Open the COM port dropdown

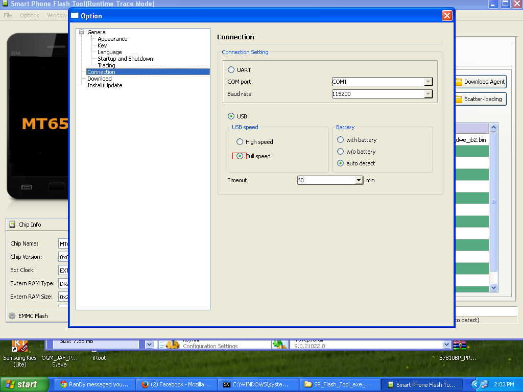click(428, 82)
